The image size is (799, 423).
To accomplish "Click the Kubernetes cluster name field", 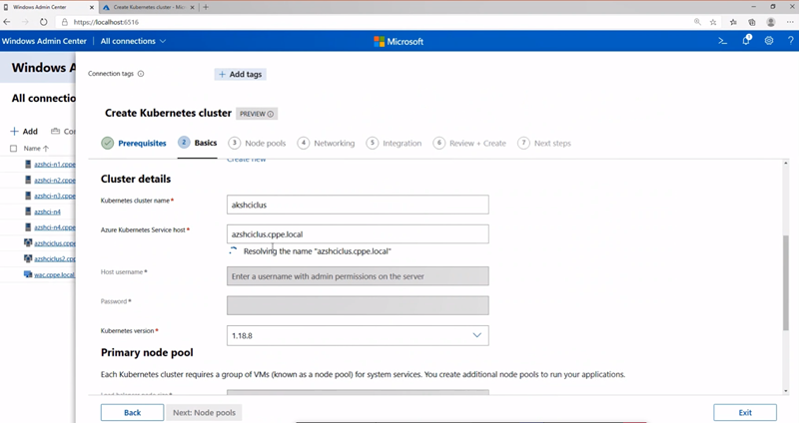I will [358, 205].
